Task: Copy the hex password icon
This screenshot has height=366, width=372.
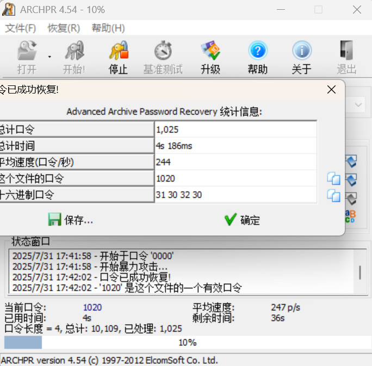Action: pos(333,195)
